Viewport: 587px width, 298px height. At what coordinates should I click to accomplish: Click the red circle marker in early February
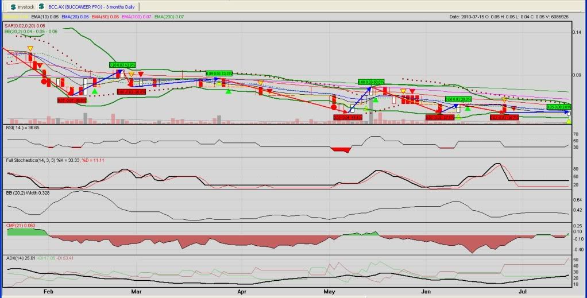click(x=44, y=82)
